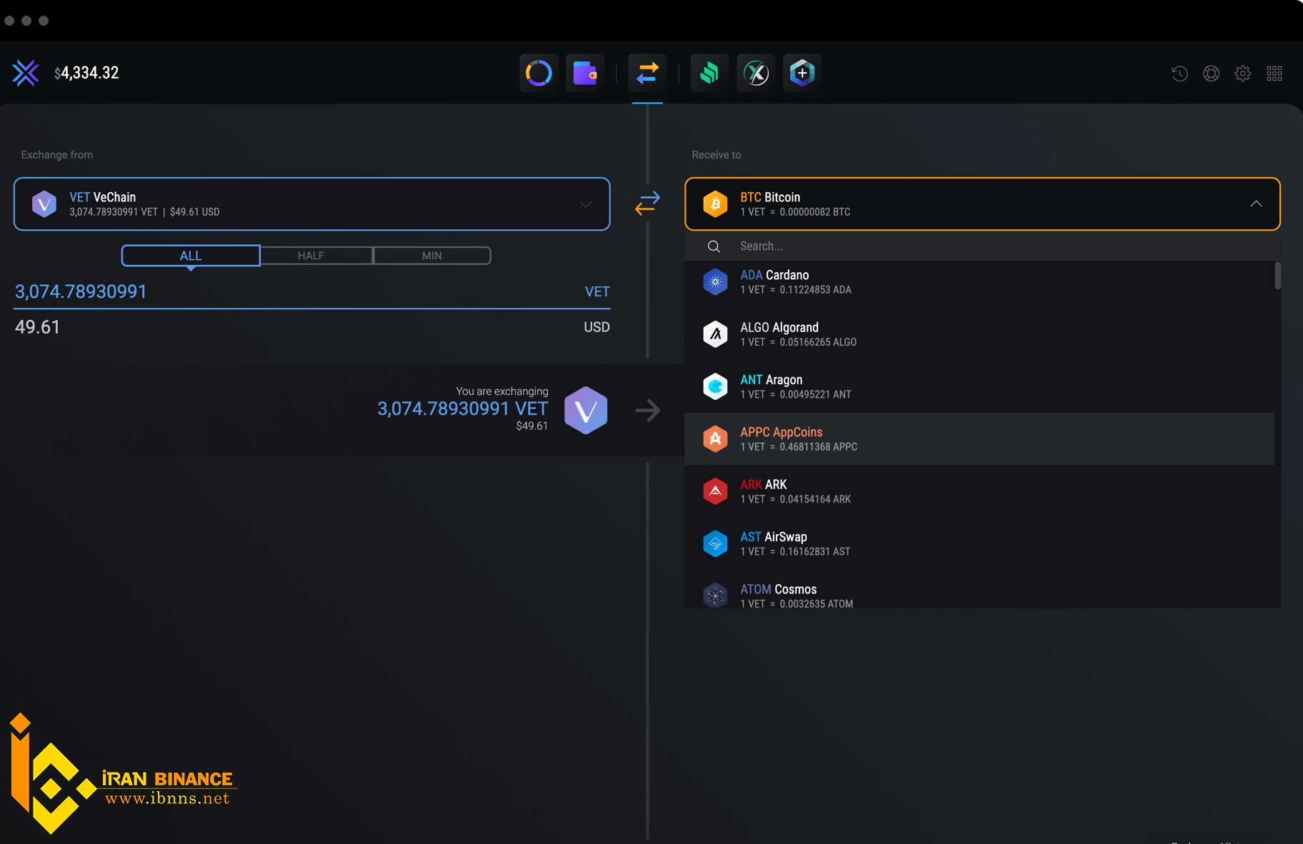
Task: Choose ANT Aragon from the list
Action: pos(979,386)
